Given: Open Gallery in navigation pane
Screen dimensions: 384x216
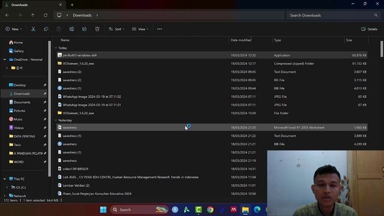Looking at the screenshot, I should (x=16, y=51).
